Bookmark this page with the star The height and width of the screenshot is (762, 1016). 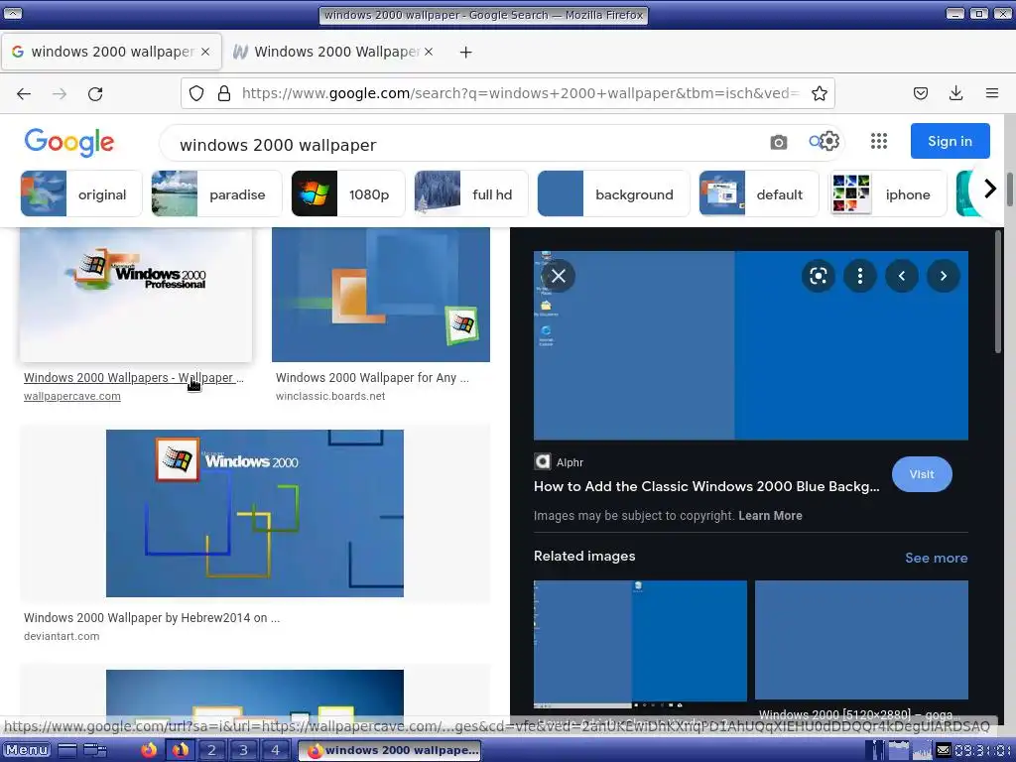point(819,93)
